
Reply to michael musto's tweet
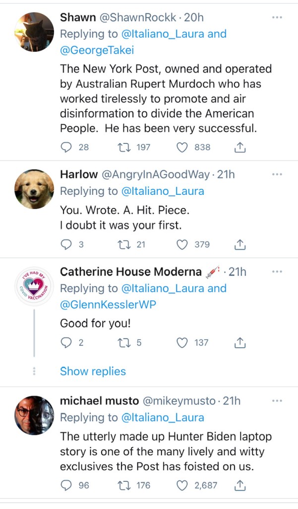click(x=67, y=485)
